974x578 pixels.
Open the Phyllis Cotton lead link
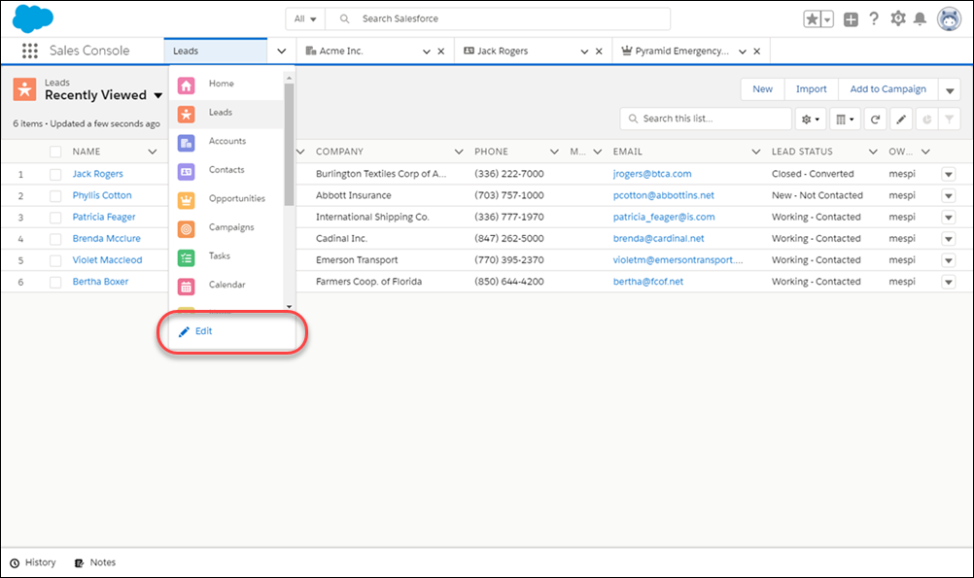(102, 195)
